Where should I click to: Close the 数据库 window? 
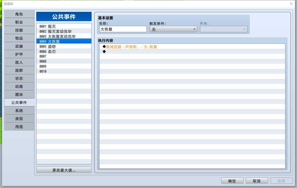[x=291, y=4]
